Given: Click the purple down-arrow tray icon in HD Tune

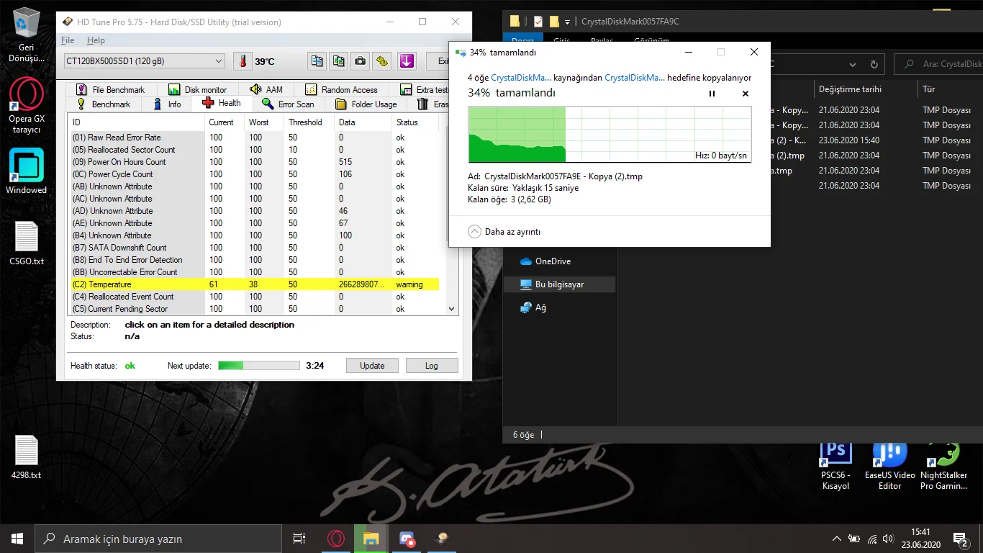Looking at the screenshot, I should click(x=407, y=61).
